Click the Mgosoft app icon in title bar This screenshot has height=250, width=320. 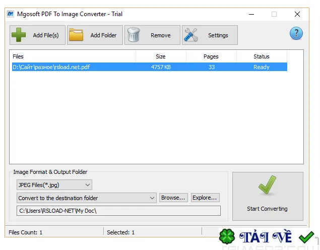point(10,14)
